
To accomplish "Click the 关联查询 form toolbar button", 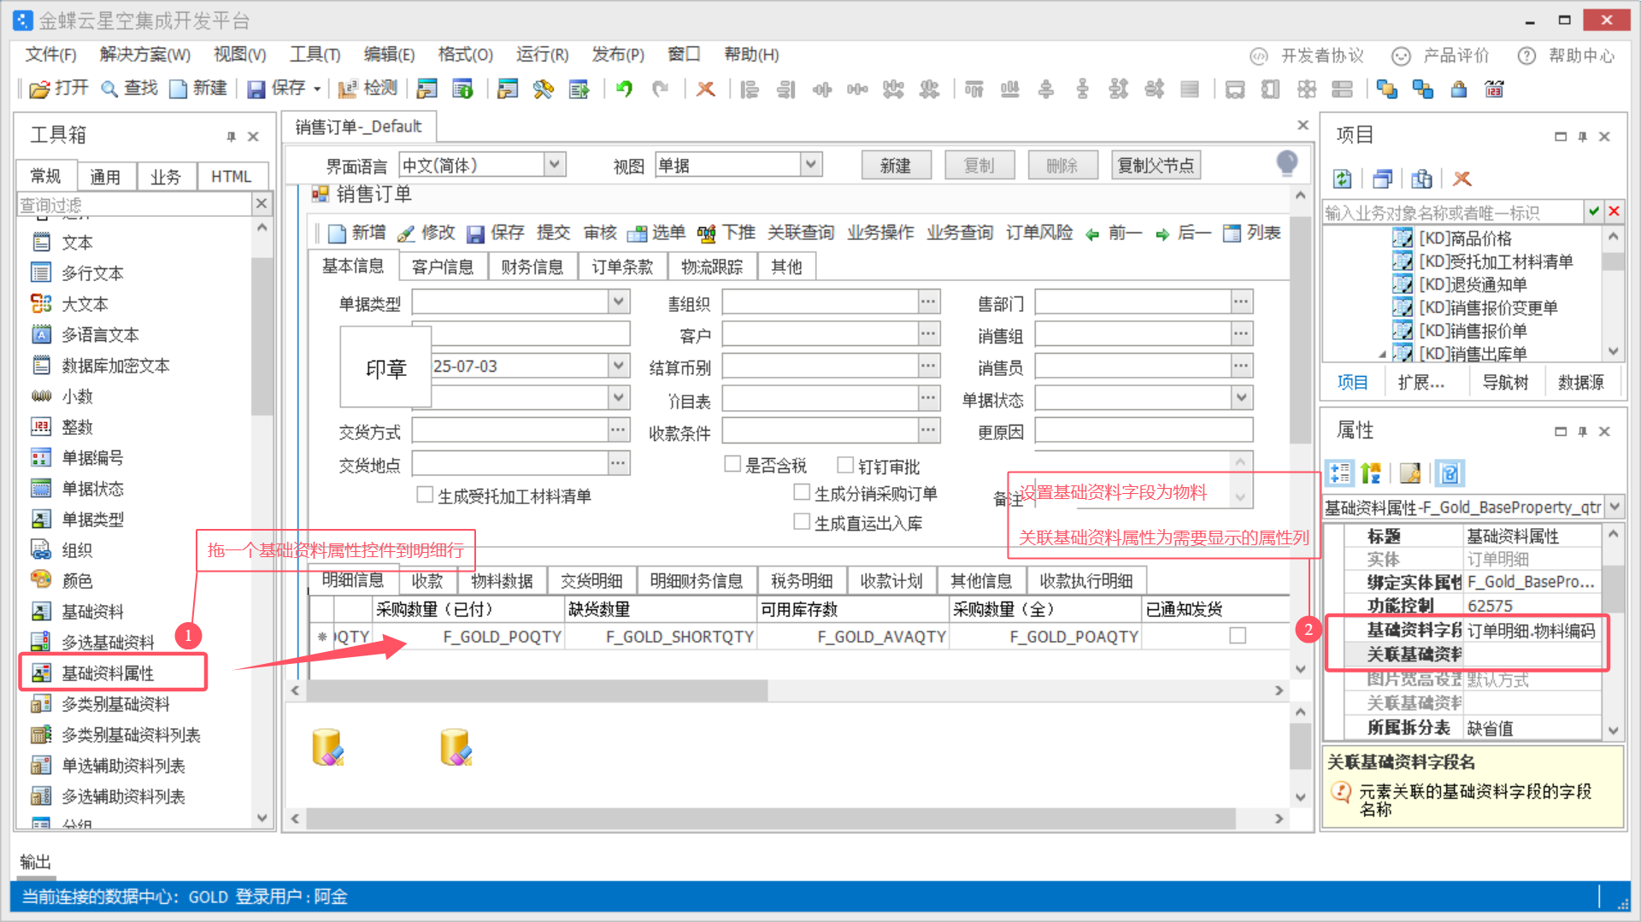I will point(800,232).
